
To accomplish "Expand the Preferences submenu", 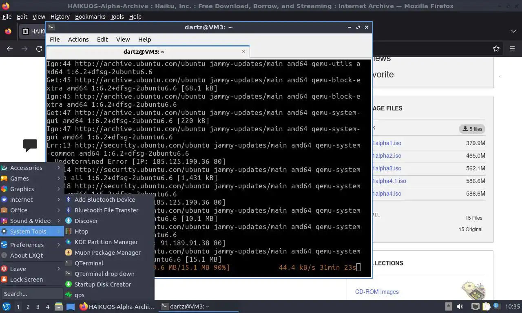I will pos(32,245).
